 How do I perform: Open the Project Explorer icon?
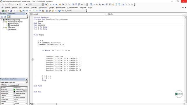pos(47,11)
